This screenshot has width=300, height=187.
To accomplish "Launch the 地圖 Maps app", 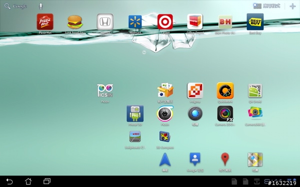I will pos(255,160).
